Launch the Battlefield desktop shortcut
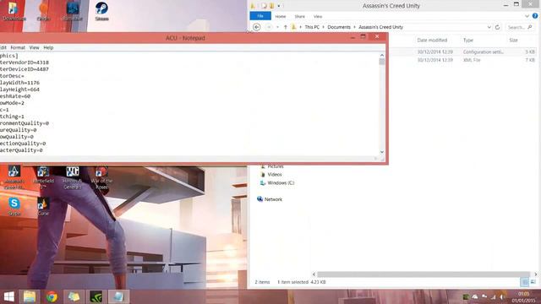541x304 pixels. pyautogui.click(x=43, y=177)
